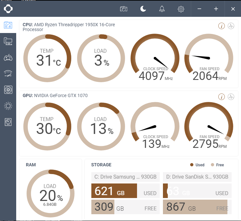Toggle night mode with the moon icon
241x221 pixels.
[x=143, y=9]
